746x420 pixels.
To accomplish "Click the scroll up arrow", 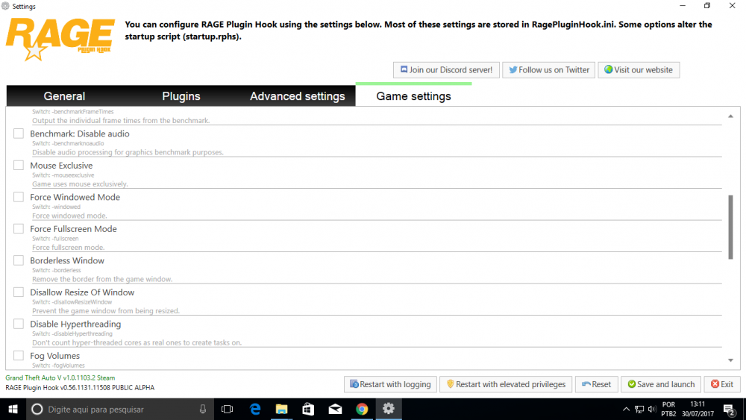I will coord(730,116).
